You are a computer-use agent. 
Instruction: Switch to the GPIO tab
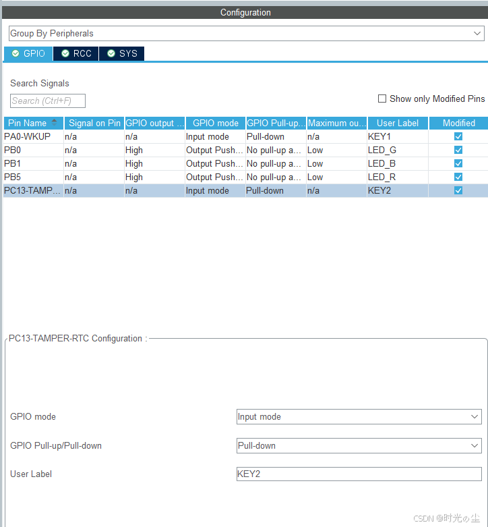[28, 54]
